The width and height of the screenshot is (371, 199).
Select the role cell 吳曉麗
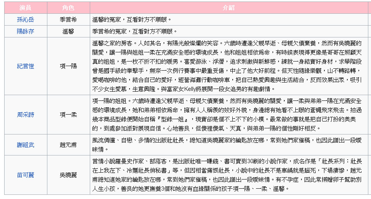(68, 175)
